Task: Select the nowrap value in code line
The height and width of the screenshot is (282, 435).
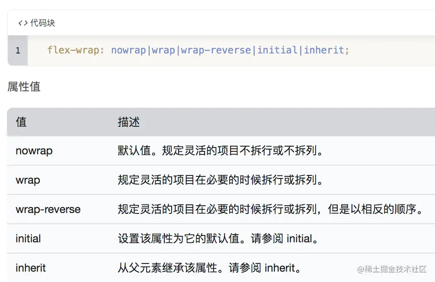Action: (128, 50)
